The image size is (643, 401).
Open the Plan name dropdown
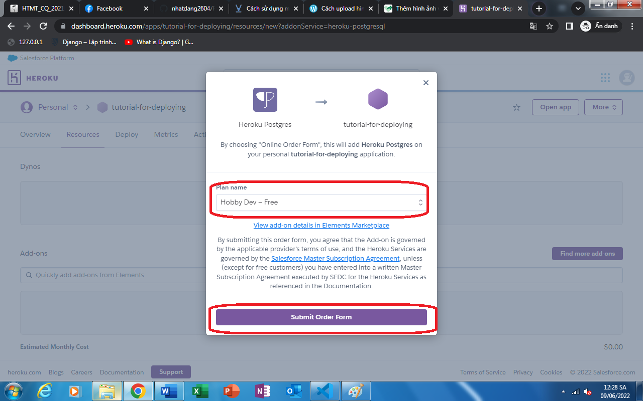(x=321, y=203)
